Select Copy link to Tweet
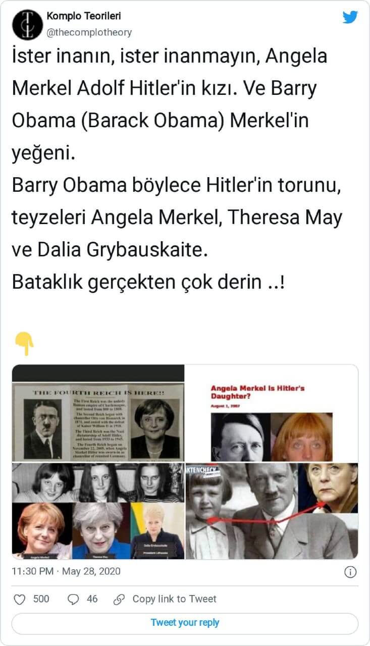The height and width of the screenshot is (646, 370). tap(174, 599)
